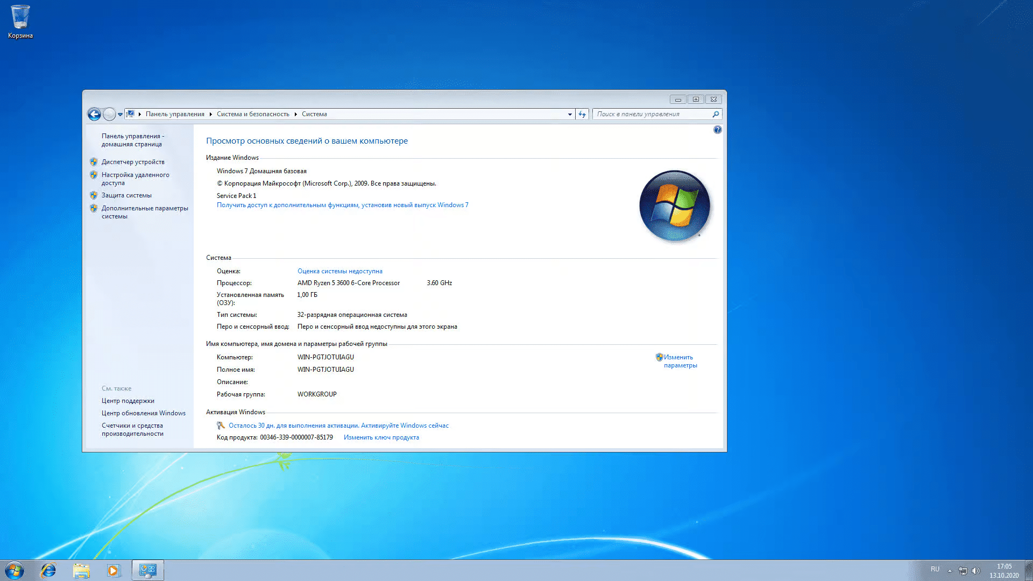Image resolution: width=1033 pixels, height=581 pixels.
Task: Open 'Диспетчер устройств' link
Action: pos(133,162)
